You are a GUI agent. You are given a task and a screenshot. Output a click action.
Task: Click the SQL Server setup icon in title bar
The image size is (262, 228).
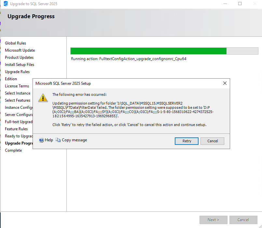point(6,4)
